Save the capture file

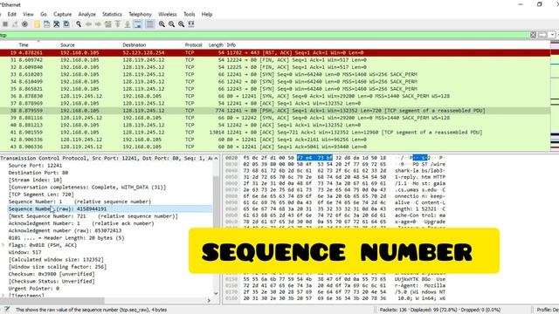(46, 24)
